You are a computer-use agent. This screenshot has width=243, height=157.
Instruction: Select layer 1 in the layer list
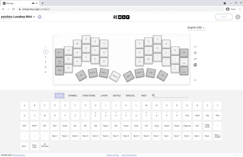pos(45,57)
